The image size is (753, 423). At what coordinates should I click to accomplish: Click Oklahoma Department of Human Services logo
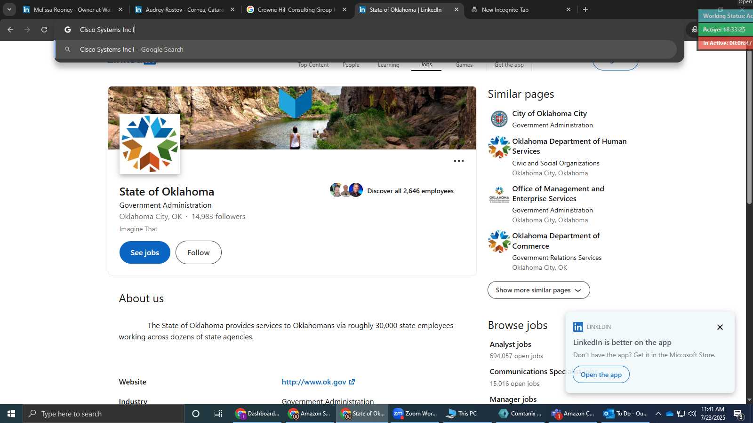(x=499, y=147)
